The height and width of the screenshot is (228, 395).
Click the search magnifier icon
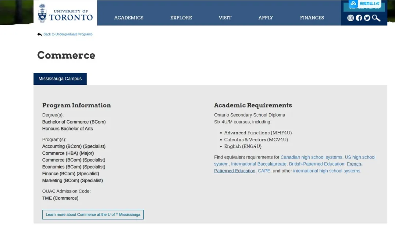coord(376,18)
